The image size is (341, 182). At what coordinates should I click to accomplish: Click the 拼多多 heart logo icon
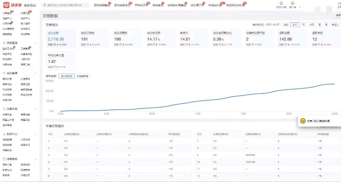click(6, 5)
